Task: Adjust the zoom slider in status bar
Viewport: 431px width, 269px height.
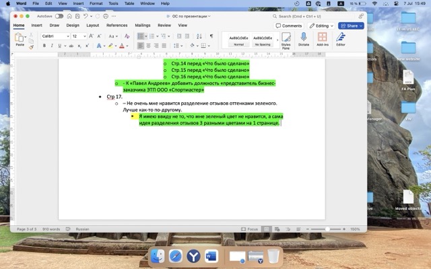Action: click(328, 229)
